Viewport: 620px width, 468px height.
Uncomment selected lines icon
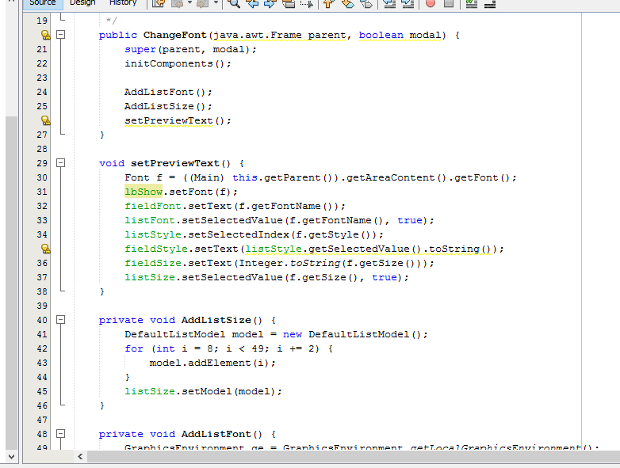tap(490, 3)
